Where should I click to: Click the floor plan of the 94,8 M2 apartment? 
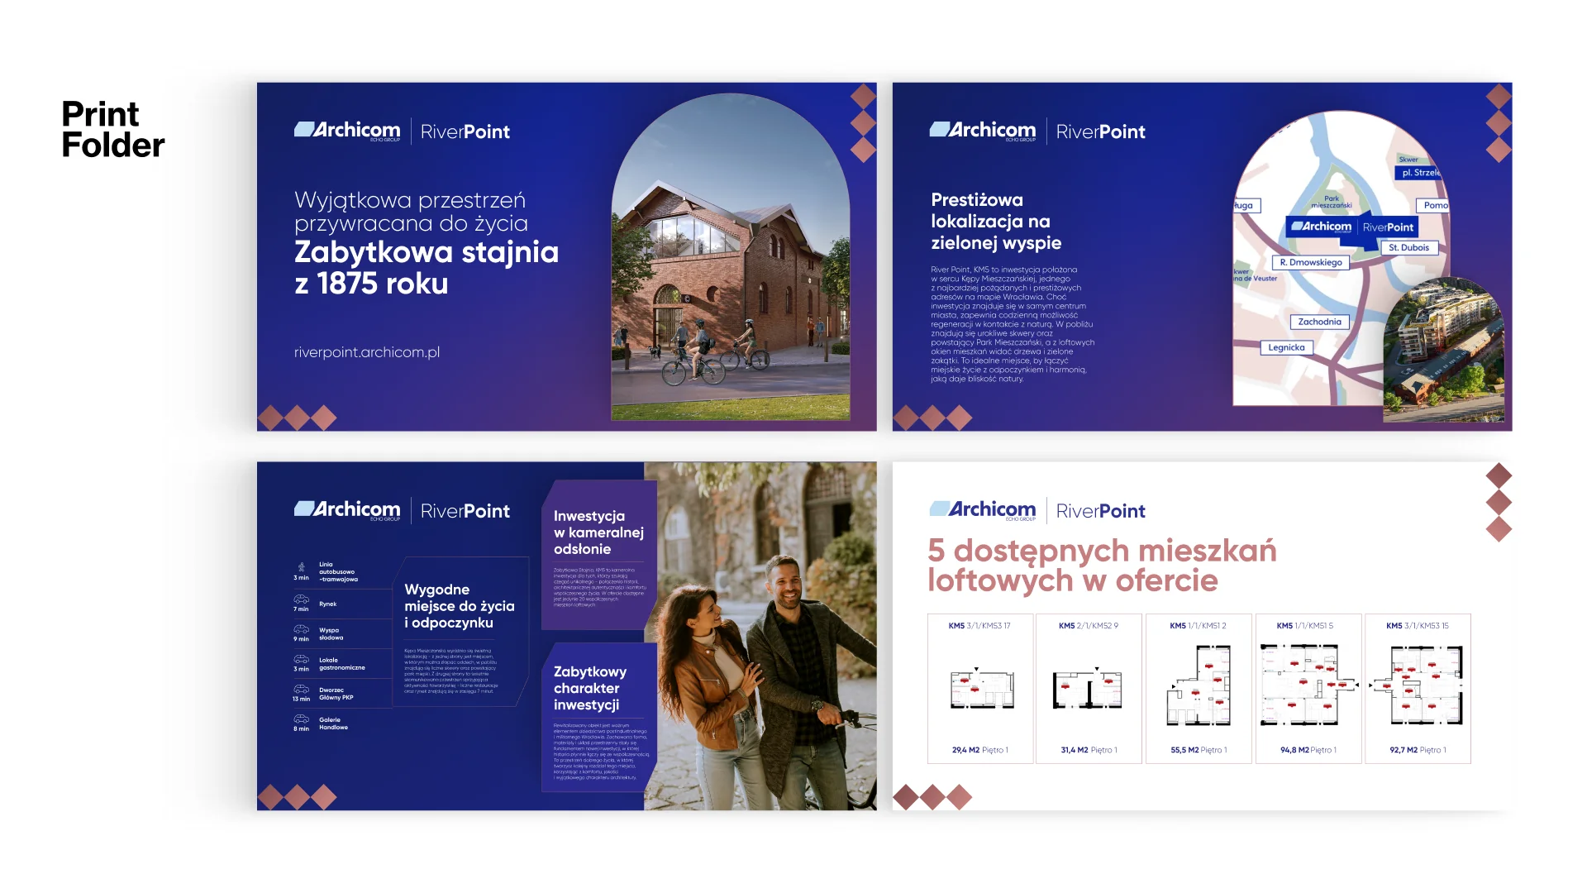(x=1308, y=685)
